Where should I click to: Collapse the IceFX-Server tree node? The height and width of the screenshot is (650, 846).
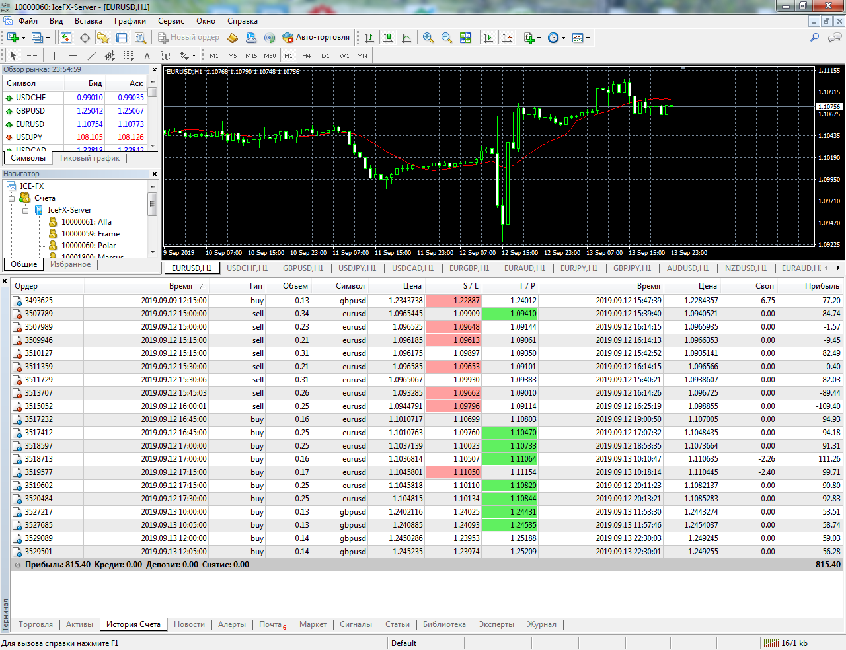coord(25,211)
